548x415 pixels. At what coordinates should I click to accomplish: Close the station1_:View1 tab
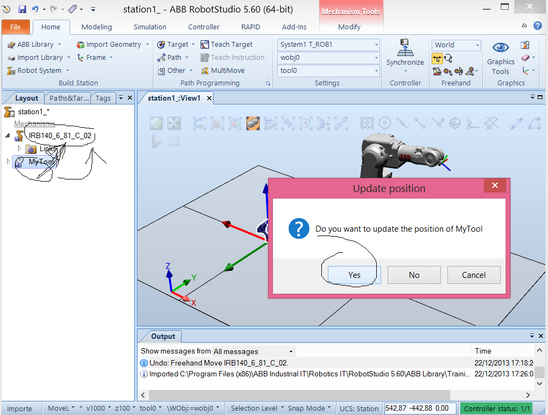[x=209, y=98]
